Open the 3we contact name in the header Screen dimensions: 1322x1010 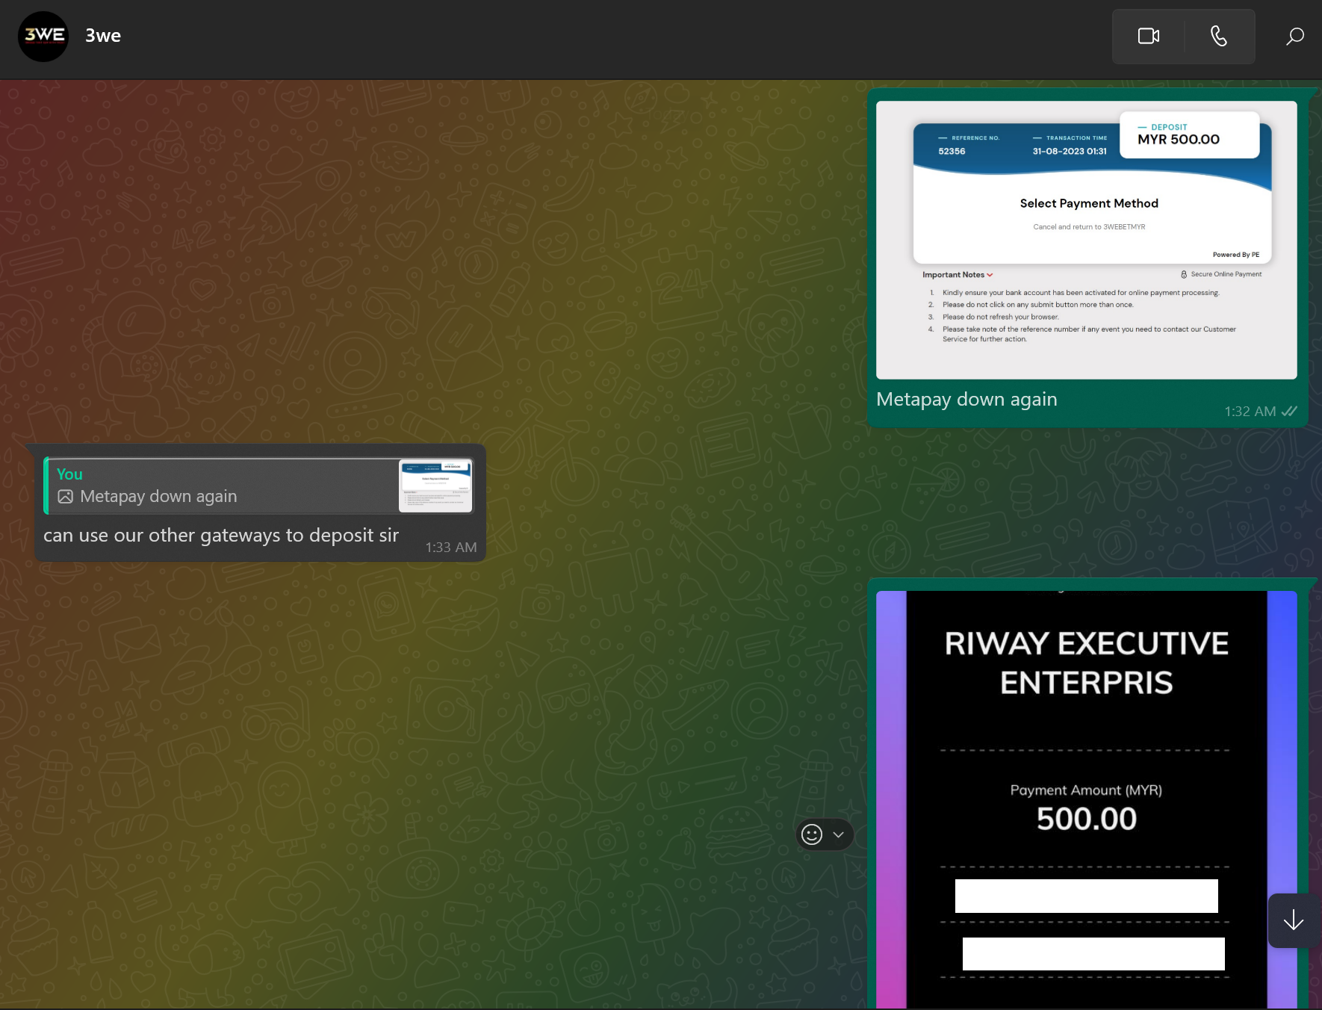pyautogui.click(x=103, y=36)
